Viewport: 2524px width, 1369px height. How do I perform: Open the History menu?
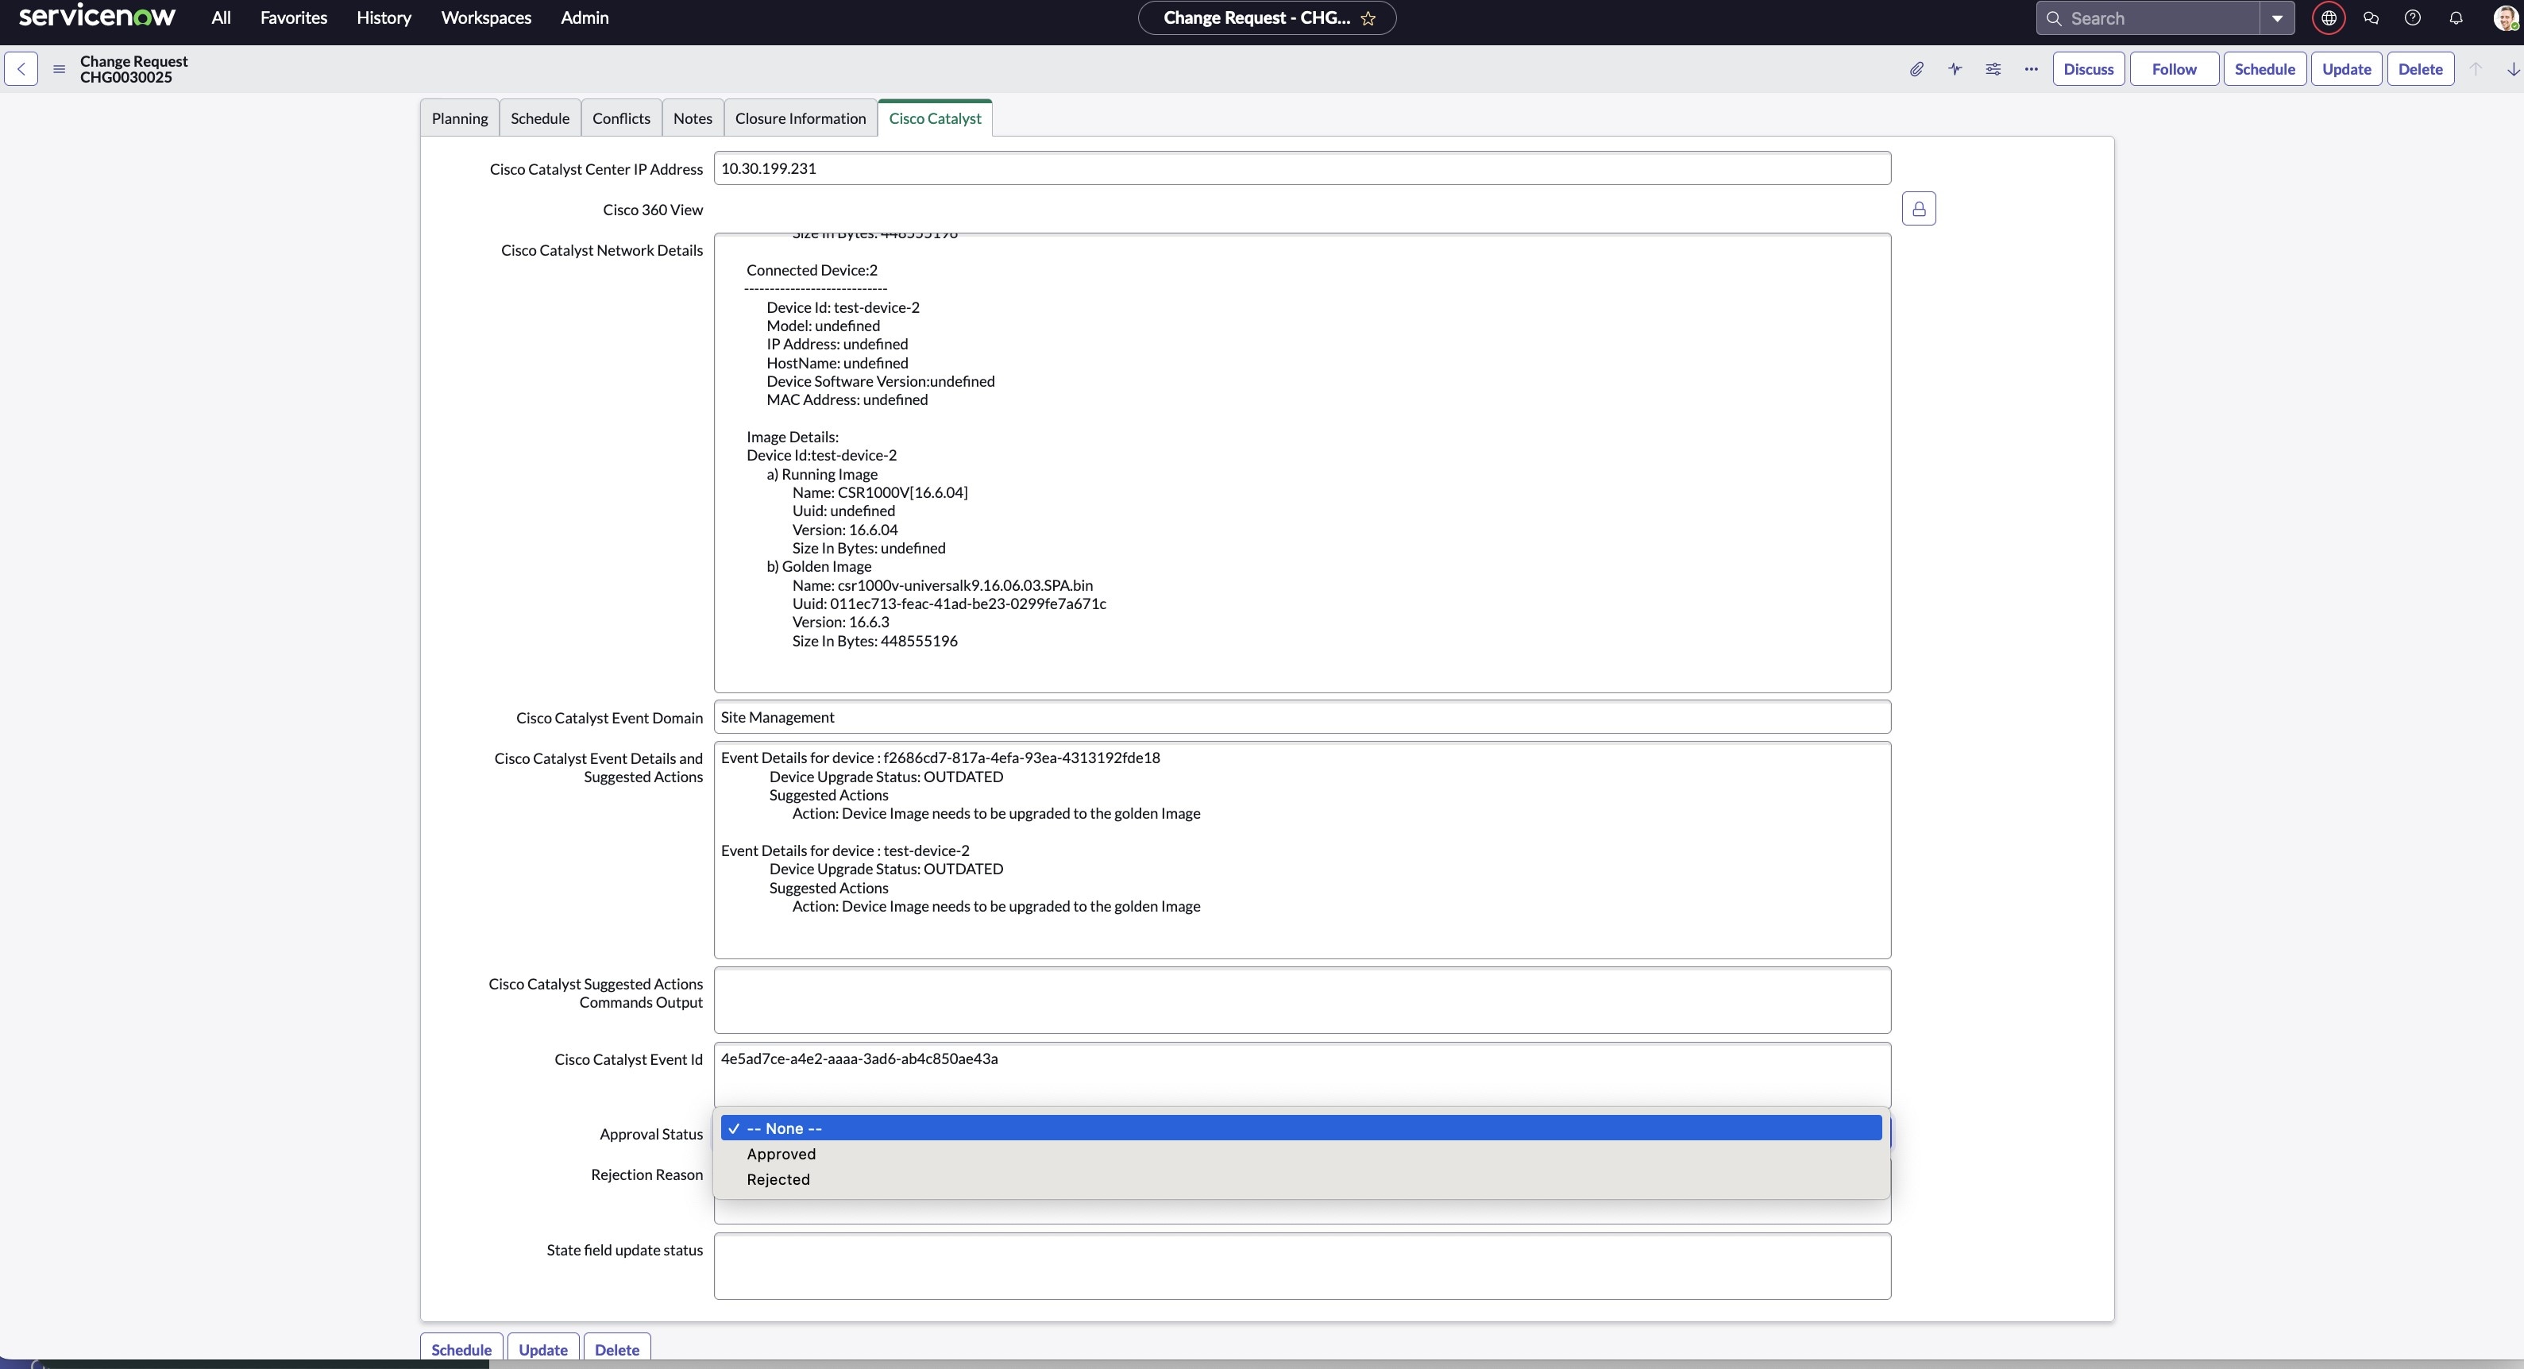coord(384,17)
